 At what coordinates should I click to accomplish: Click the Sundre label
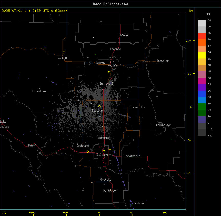[x=75, y=100]
